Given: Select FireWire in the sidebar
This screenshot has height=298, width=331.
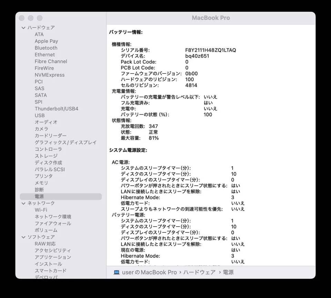Looking at the screenshot, I should coord(44,68).
